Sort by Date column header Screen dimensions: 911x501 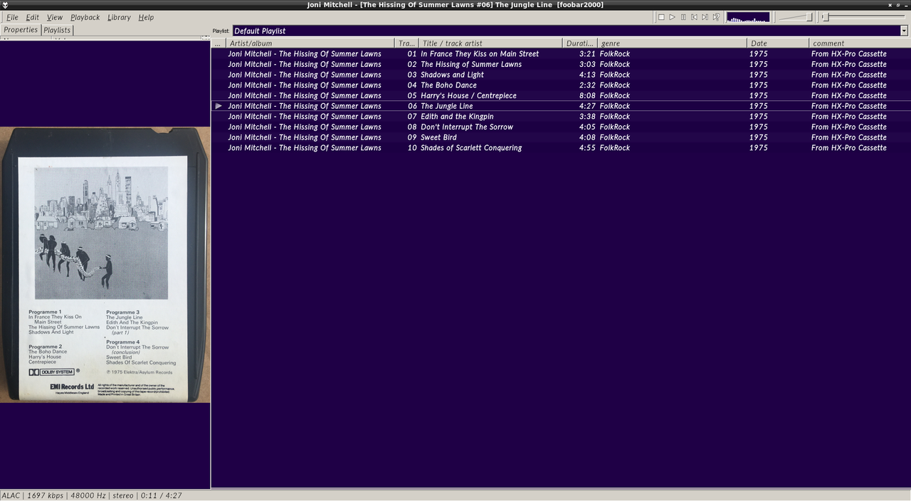pyautogui.click(x=778, y=43)
